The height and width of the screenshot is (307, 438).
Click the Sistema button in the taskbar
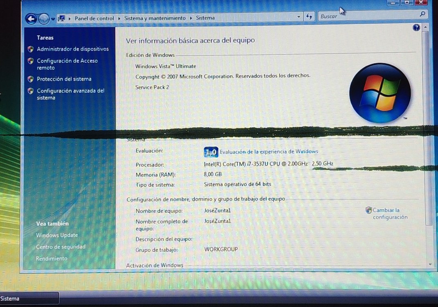click(29, 298)
